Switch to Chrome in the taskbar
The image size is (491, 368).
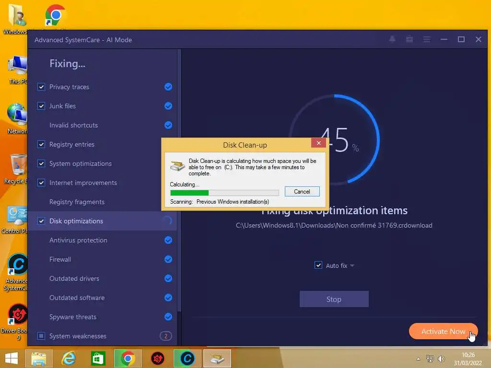tap(128, 358)
